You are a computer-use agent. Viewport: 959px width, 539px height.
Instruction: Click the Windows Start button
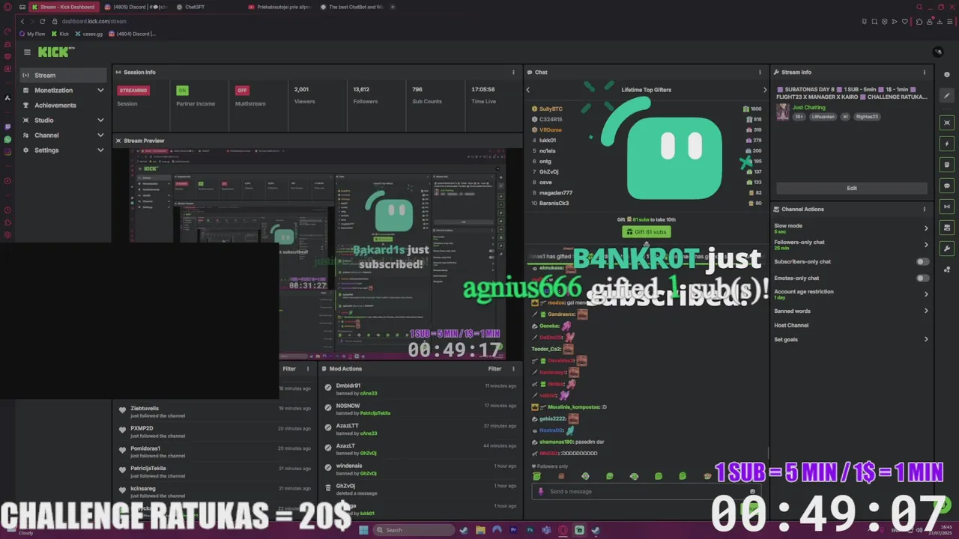[x=363, y=530]
